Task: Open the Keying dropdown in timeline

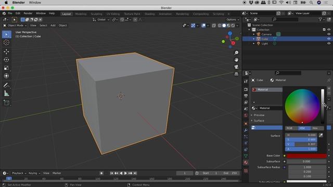Action: [34, 173]
